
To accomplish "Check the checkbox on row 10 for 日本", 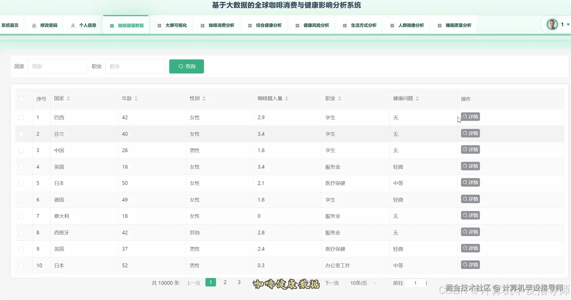I will (x=21, y=266).
